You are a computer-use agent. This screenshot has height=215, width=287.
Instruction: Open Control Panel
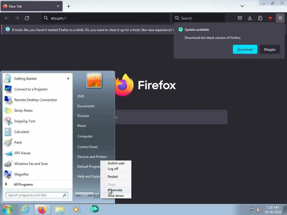click(x=87, y=147)
